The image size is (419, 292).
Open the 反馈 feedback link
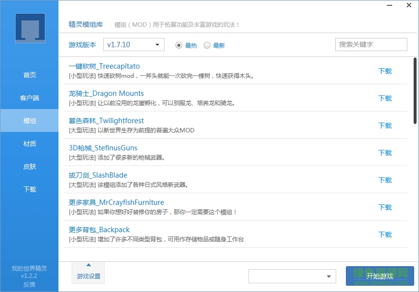coord(28,284)
